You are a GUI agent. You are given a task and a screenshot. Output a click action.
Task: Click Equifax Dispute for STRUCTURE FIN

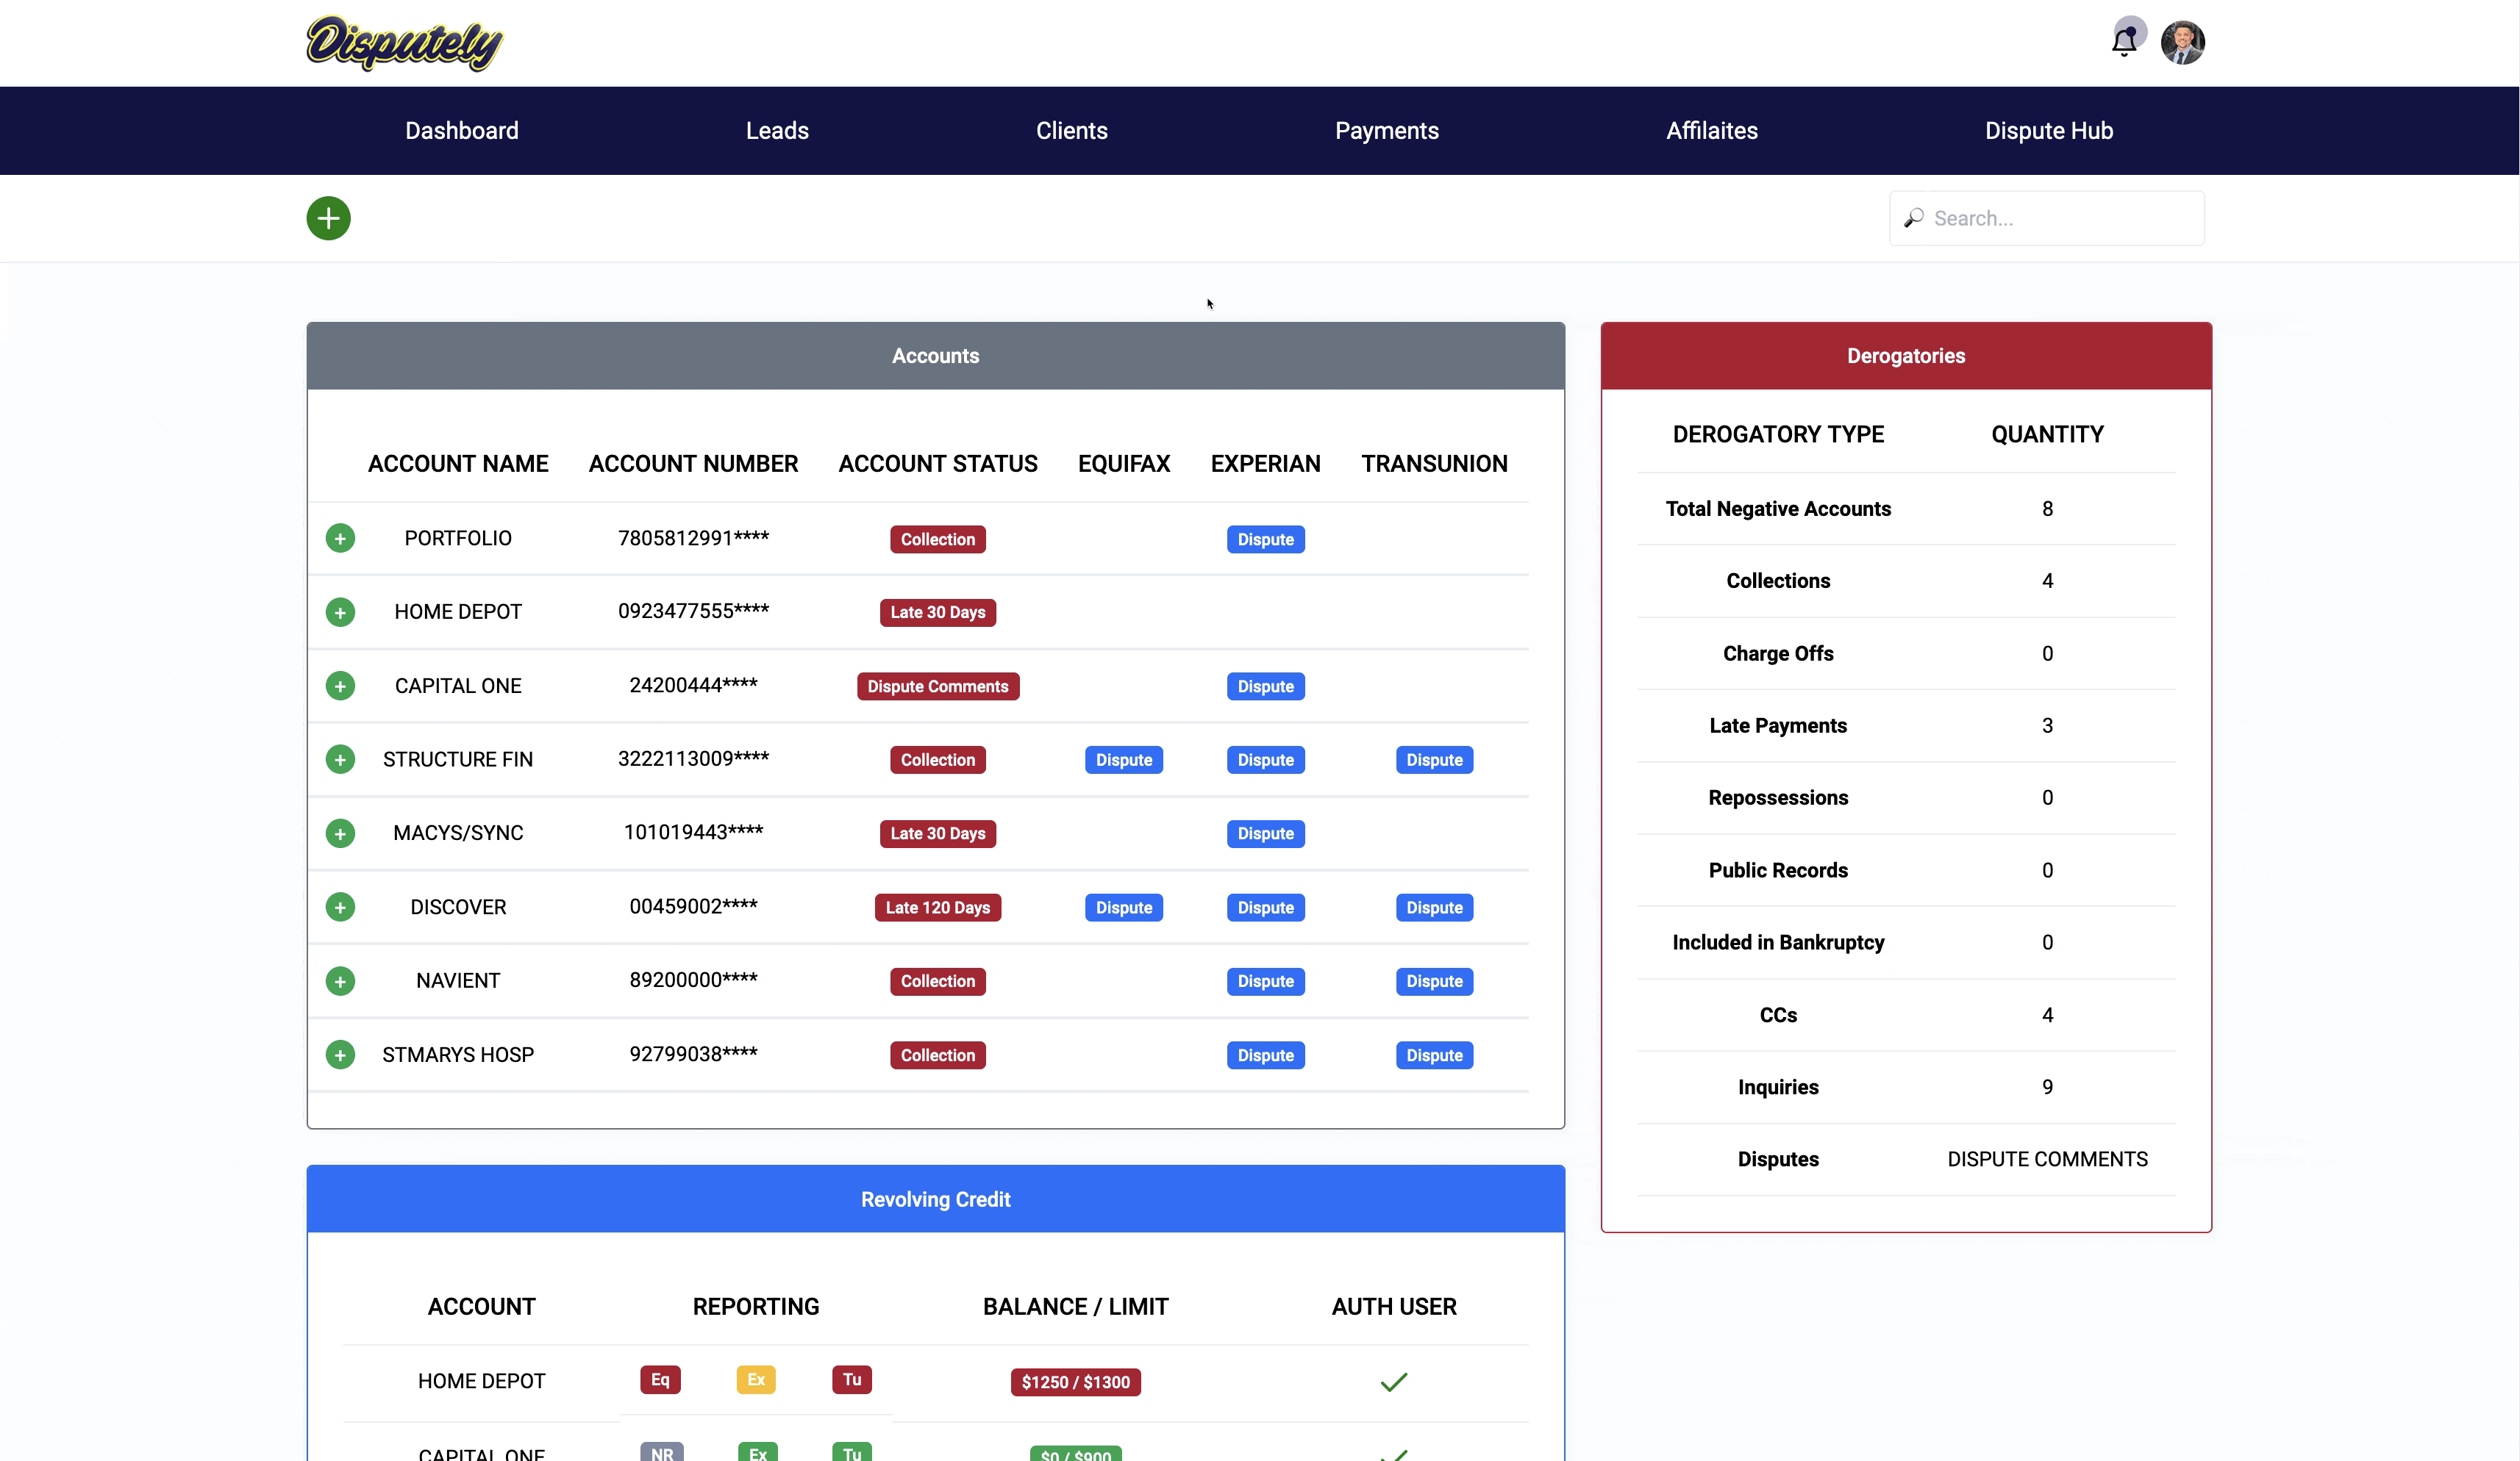pos(1123,761)
